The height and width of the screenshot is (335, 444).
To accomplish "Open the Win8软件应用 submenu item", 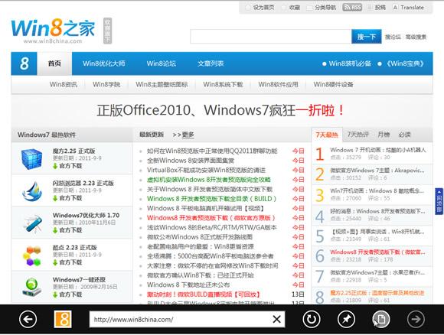I will point(278,84).
